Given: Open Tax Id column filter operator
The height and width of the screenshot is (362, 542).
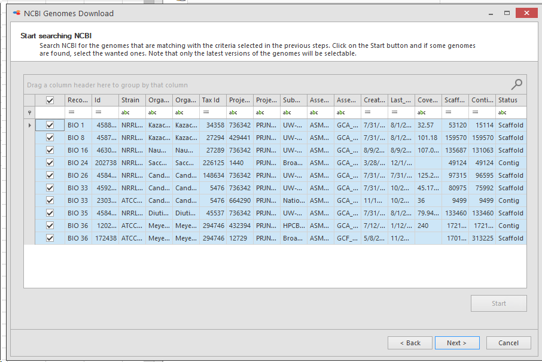Looking at the screenshot, I should (x=206, y=112).
